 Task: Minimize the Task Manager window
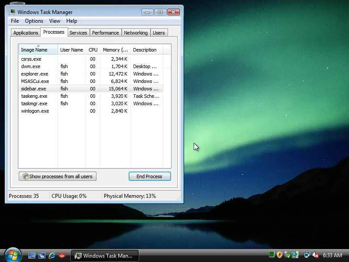click(147, 12)
